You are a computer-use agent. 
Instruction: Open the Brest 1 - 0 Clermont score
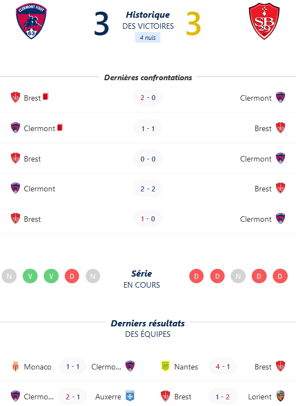pos(148,219)
